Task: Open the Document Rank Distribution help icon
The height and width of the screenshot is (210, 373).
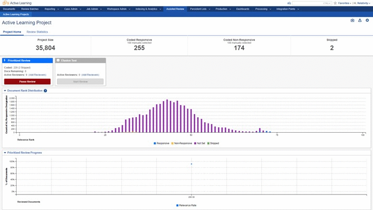Action: pyautogui.click(x=45, y=91)
